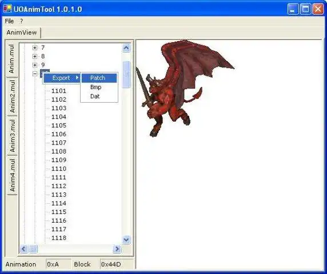Screen dimensions: 327x274
Task: Select block 1118 in tree
Action: (59, 238)
